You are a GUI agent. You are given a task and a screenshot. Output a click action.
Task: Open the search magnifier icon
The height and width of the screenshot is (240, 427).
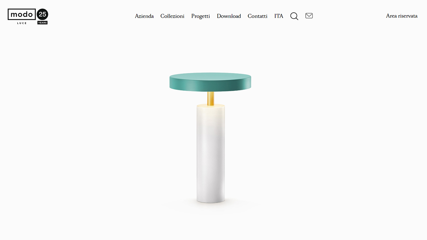point(294,16)
